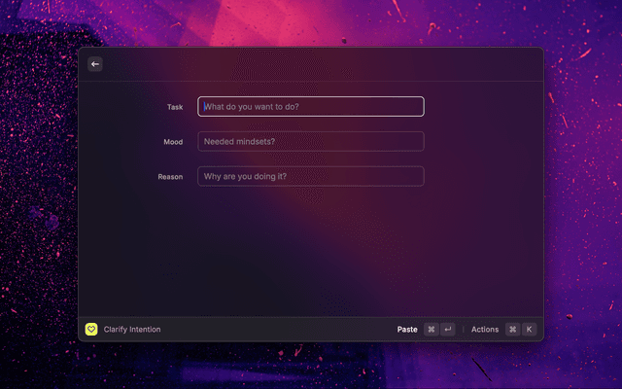Viewport: 622px width, 389px height.
Task: Click the Clarify Intention title text
Action: (x=132, y=330)
